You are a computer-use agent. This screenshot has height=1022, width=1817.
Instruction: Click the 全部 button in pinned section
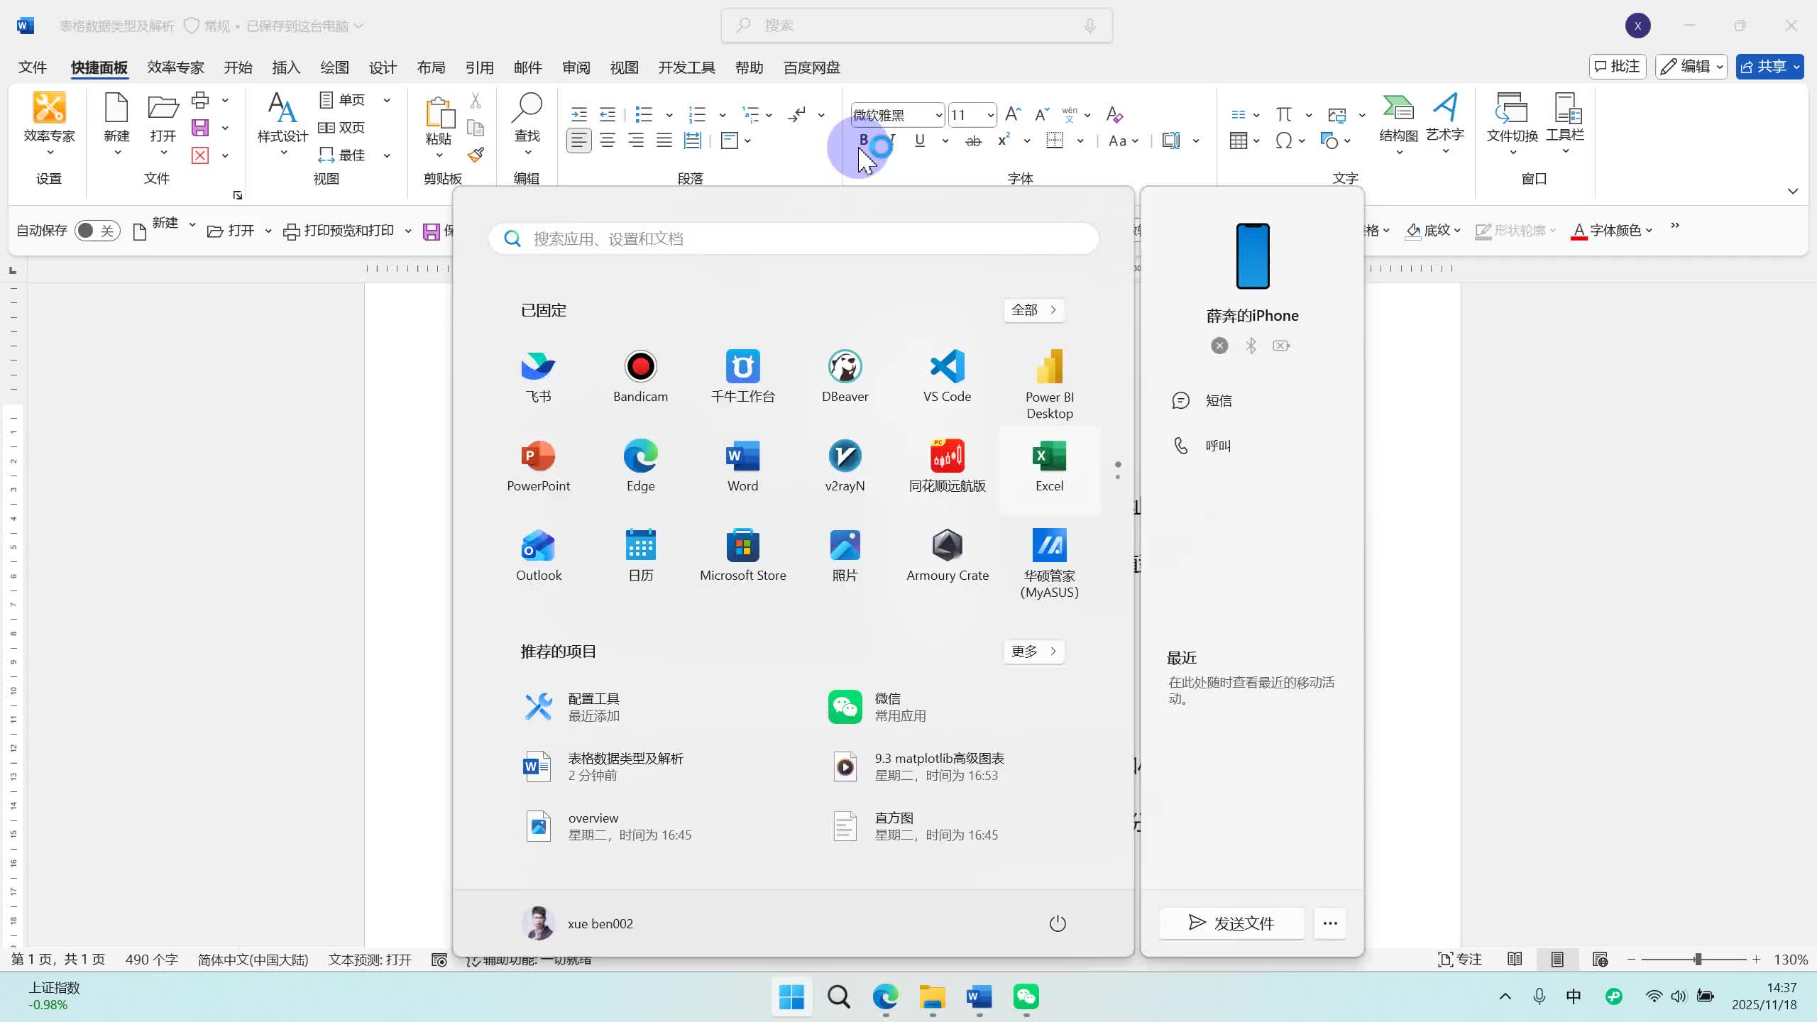1033,310
